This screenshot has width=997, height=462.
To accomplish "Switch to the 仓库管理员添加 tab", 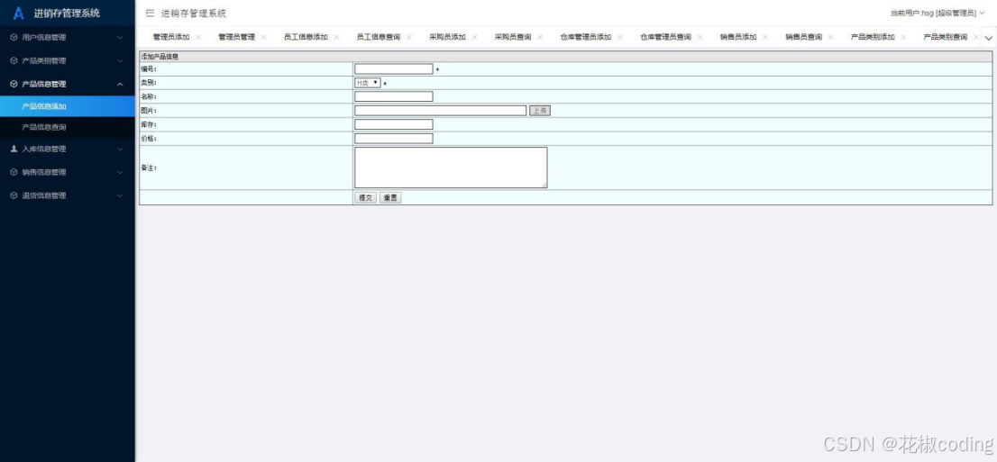I will 586,38.
